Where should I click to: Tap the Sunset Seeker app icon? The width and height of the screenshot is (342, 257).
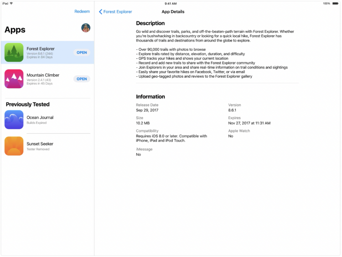pos(14,146)
